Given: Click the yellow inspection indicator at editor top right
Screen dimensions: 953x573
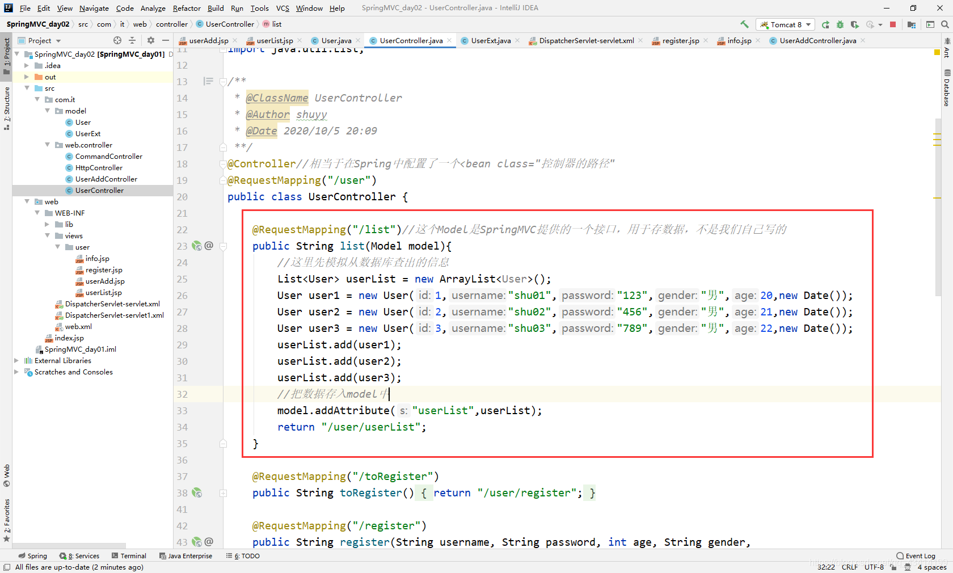Looking at the screenshot, I should point(937,53).
